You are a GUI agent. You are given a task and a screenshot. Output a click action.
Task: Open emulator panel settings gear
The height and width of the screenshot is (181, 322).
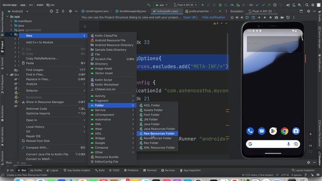click(x=308, y=11)
